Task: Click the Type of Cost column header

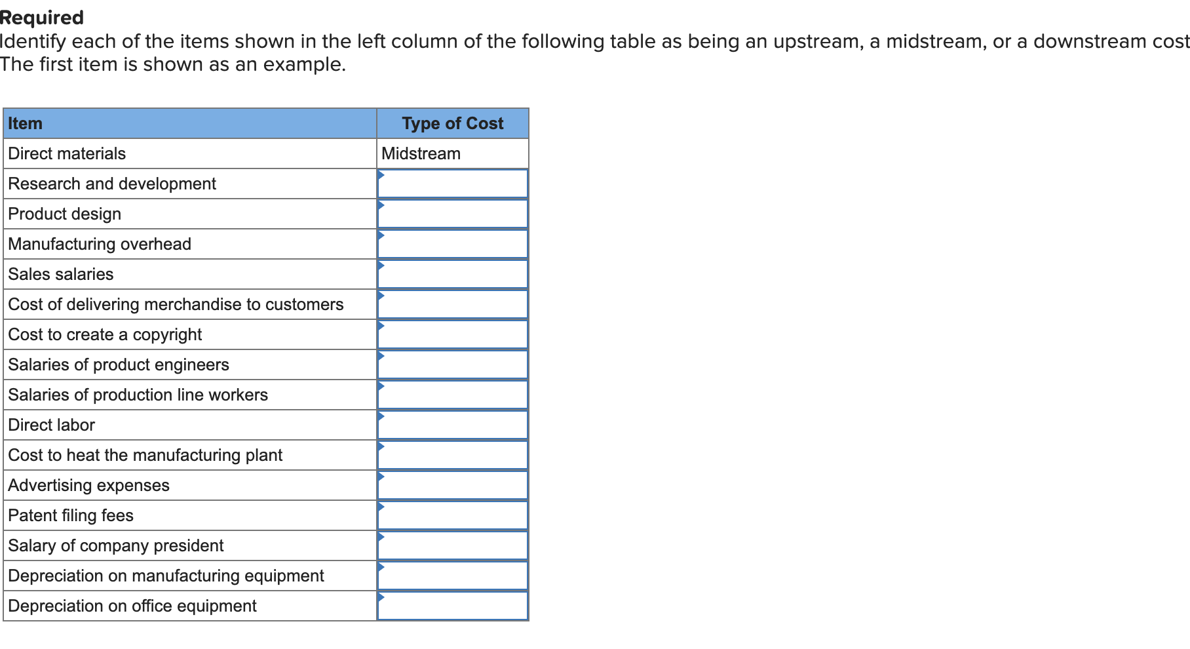Action: [x=452, y=123]
